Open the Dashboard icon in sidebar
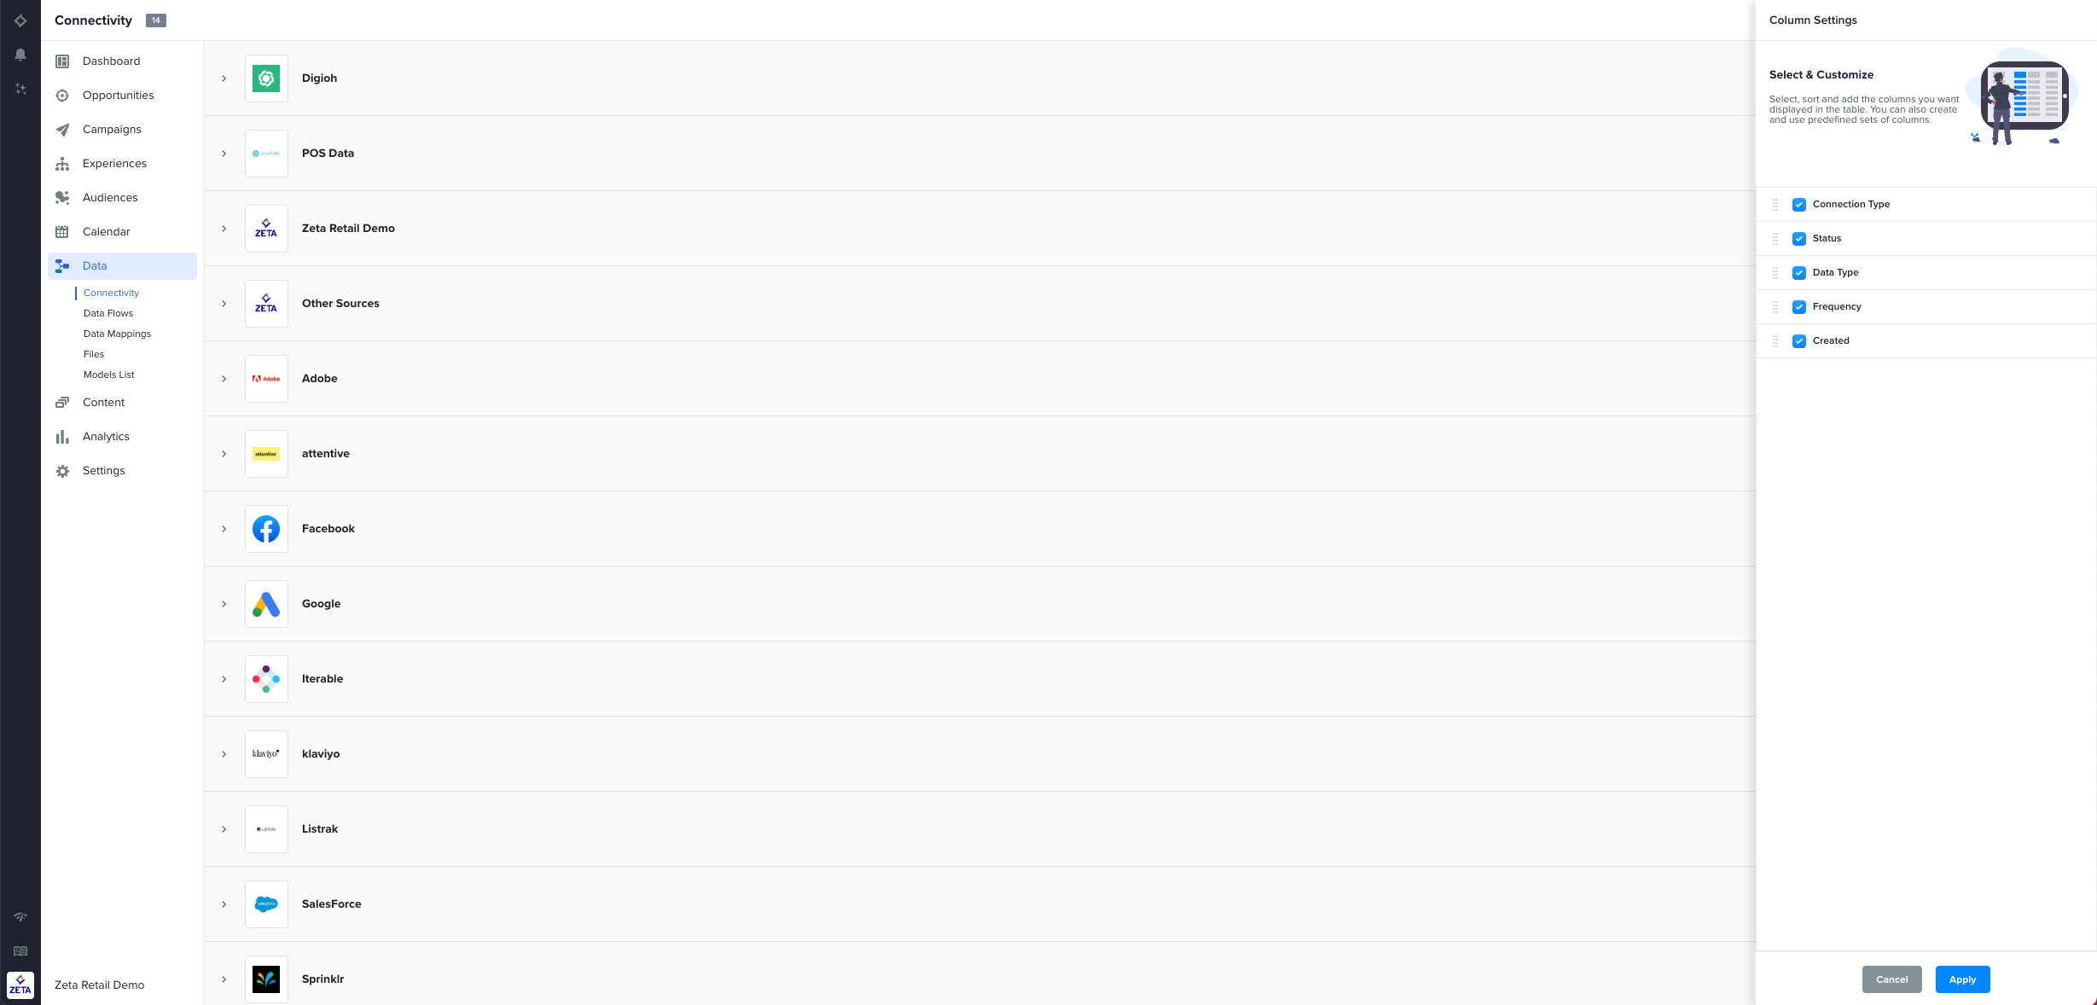2097x1005 pixels. tap(62, 61)
